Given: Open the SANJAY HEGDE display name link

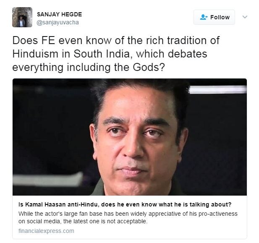Looking at the screenshot, I should click(59, 14).
